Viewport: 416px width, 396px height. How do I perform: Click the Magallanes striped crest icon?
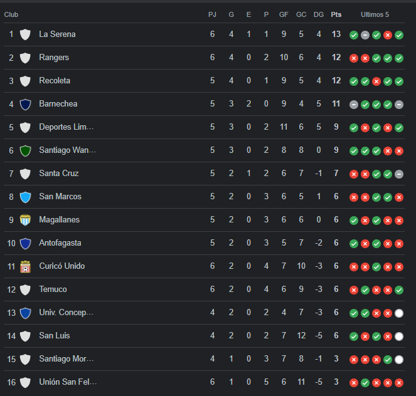[x=25, y=220]
